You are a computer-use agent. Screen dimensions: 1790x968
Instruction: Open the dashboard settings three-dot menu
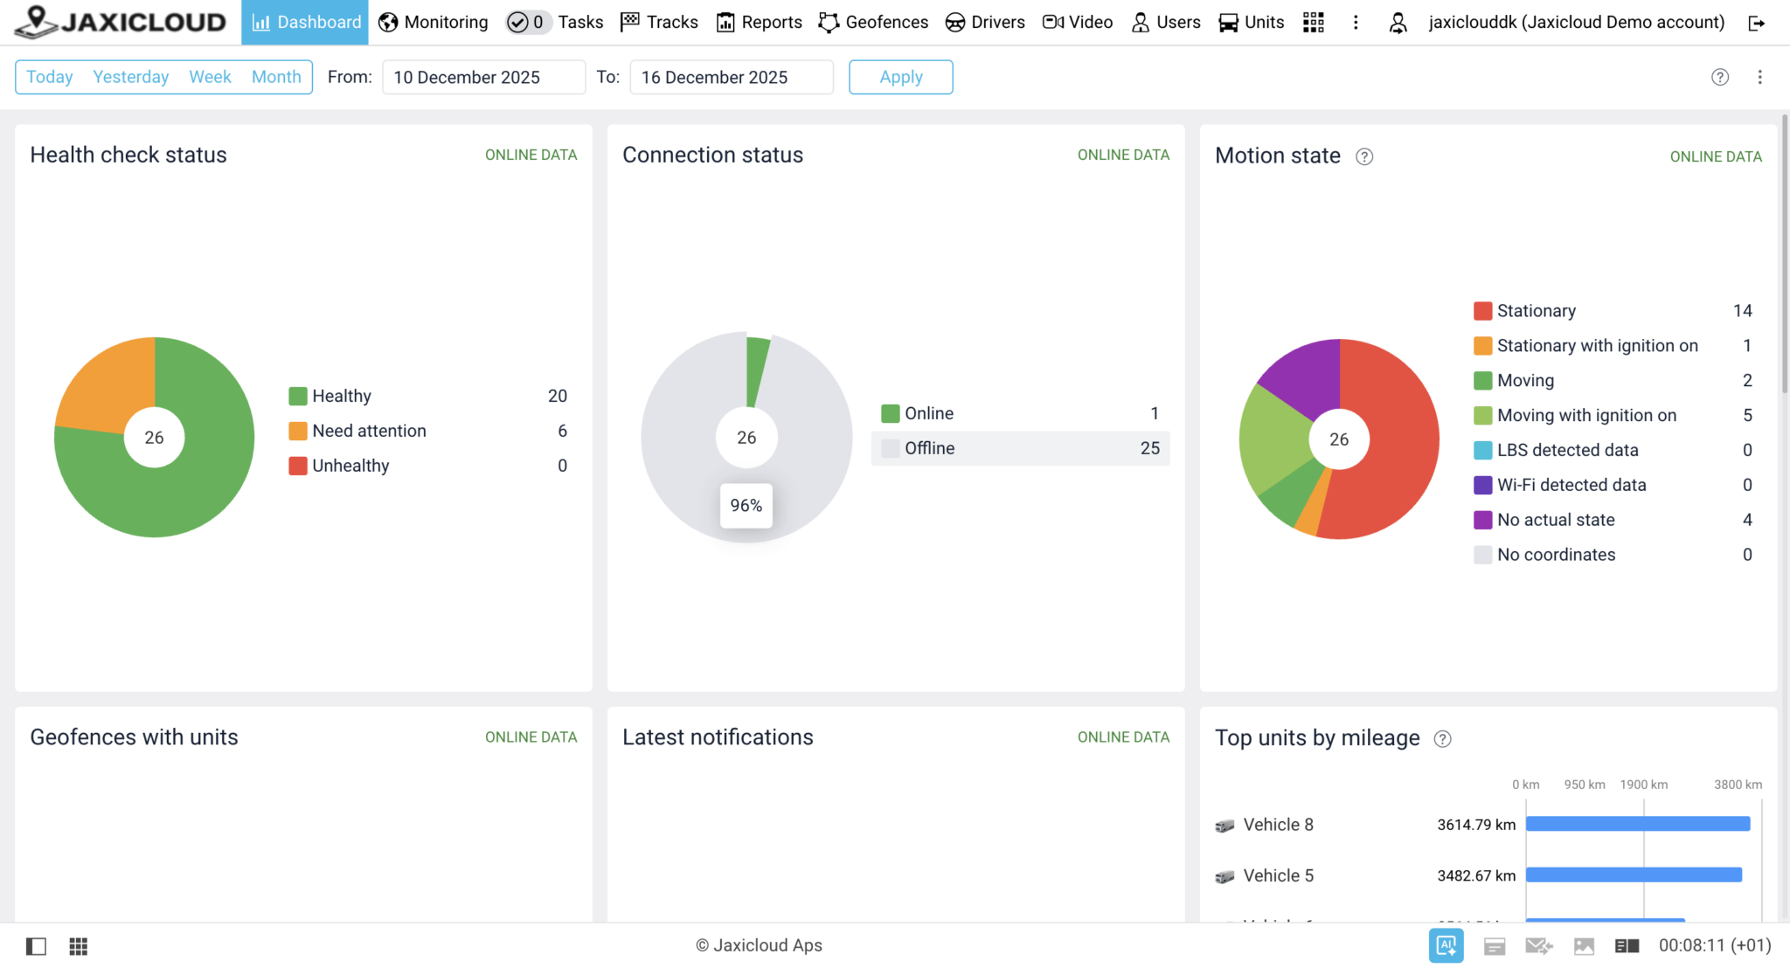(x=1760, y=77)
